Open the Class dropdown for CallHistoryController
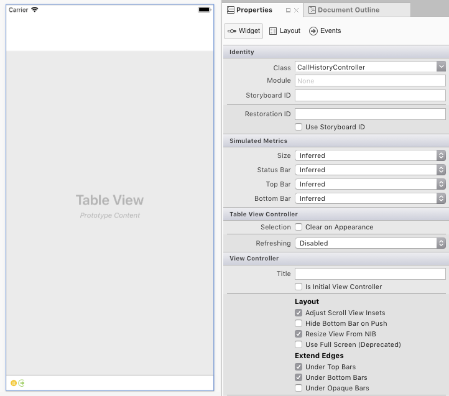The image size is (449, 396). 441,67
